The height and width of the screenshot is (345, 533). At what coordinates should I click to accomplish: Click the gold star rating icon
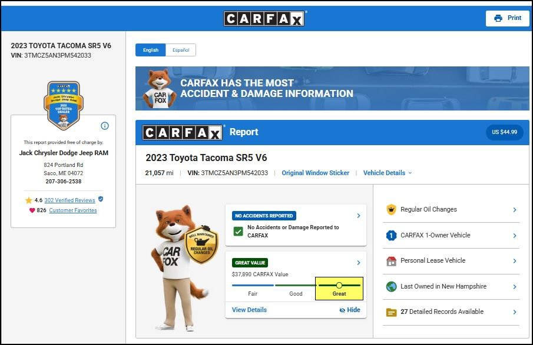pos(28,200)
